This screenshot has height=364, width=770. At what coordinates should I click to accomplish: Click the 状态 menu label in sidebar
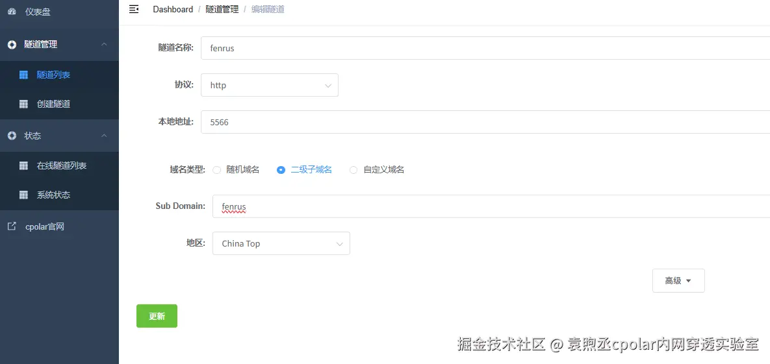click(x=33, y=136)
